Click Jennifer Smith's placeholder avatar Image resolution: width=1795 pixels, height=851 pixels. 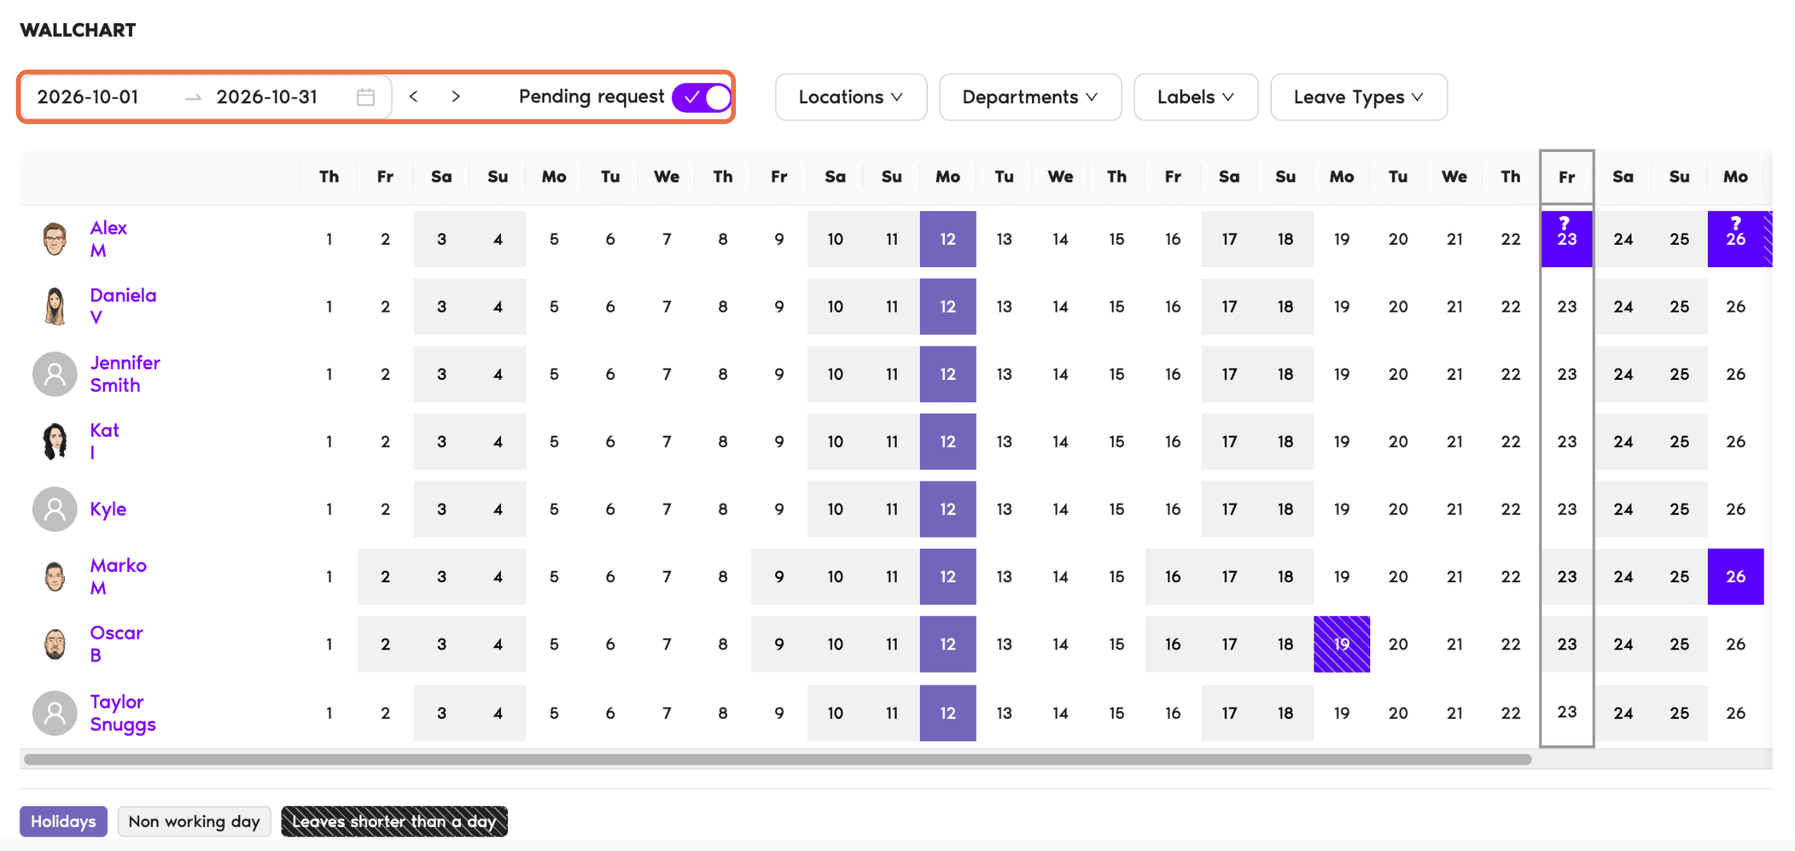54,374
